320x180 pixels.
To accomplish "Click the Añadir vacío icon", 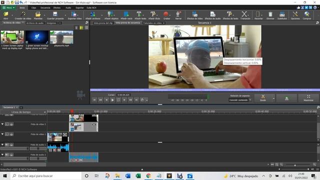I will tap(126, 14).
